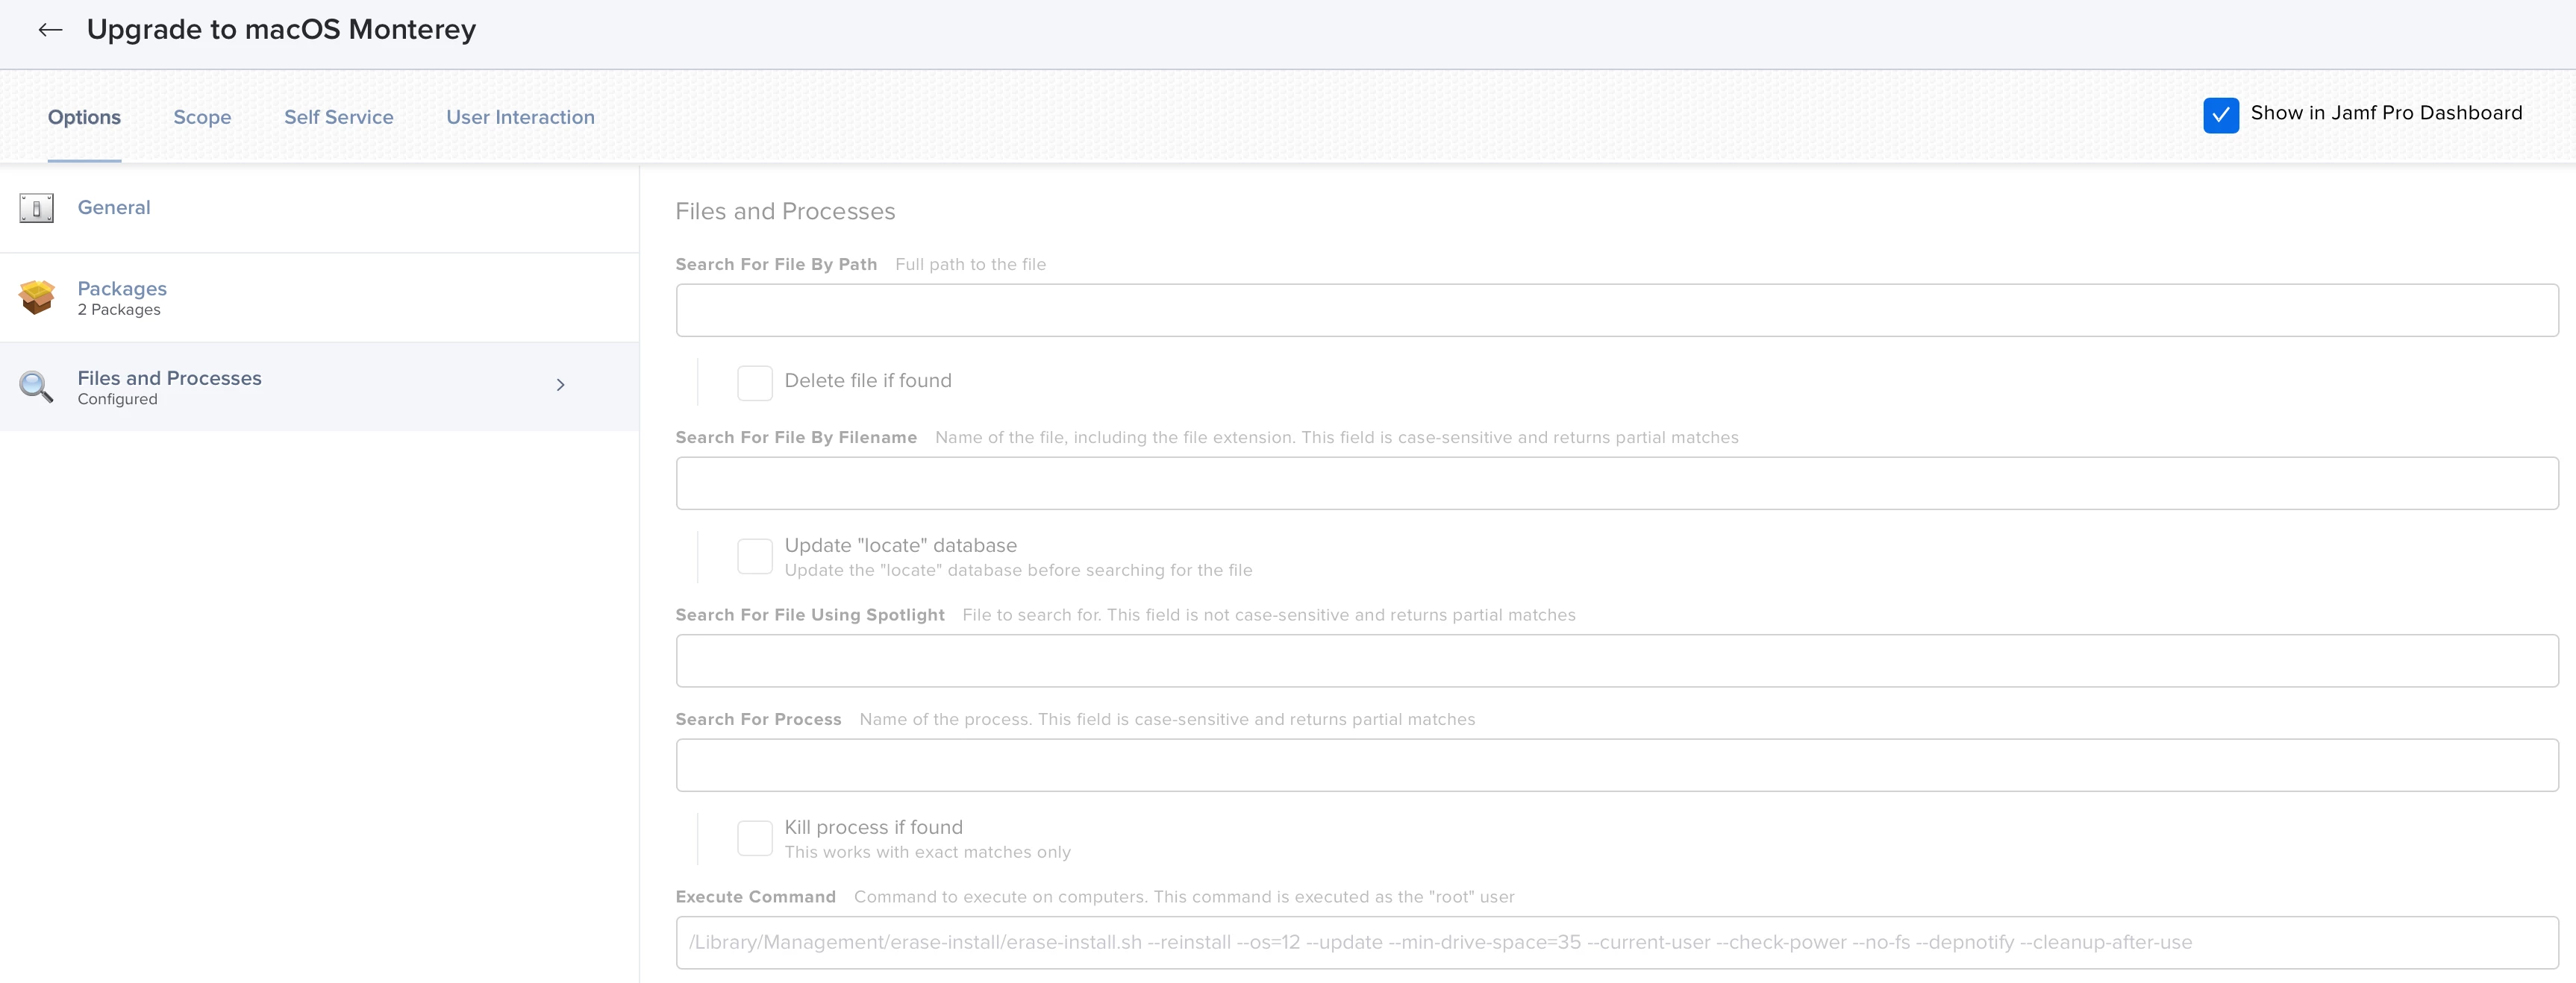Click into the Execute Command field
Screen dimensions: 2576x983
coord(1616,942)
